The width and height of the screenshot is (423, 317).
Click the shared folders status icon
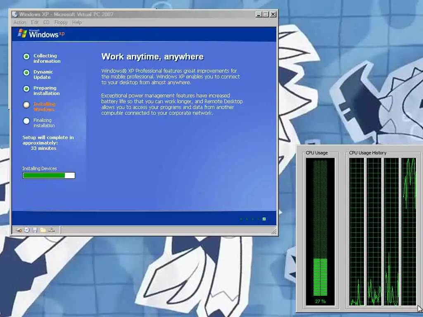coord(43,230)
